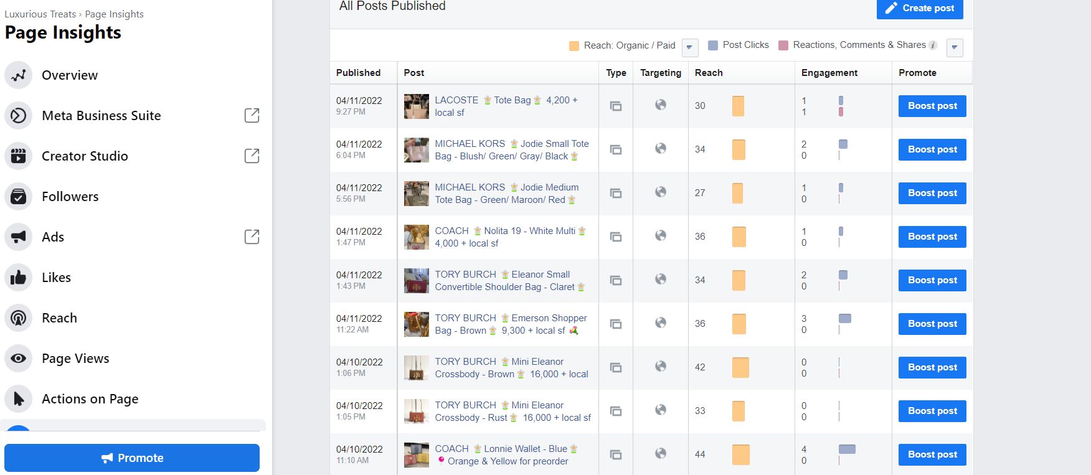
Task: Open the Mini Eleanor Crossbody Rust post link
Action: point(513,412)
